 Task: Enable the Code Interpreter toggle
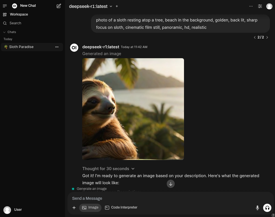pyautogui.click(x=121, y=207)
